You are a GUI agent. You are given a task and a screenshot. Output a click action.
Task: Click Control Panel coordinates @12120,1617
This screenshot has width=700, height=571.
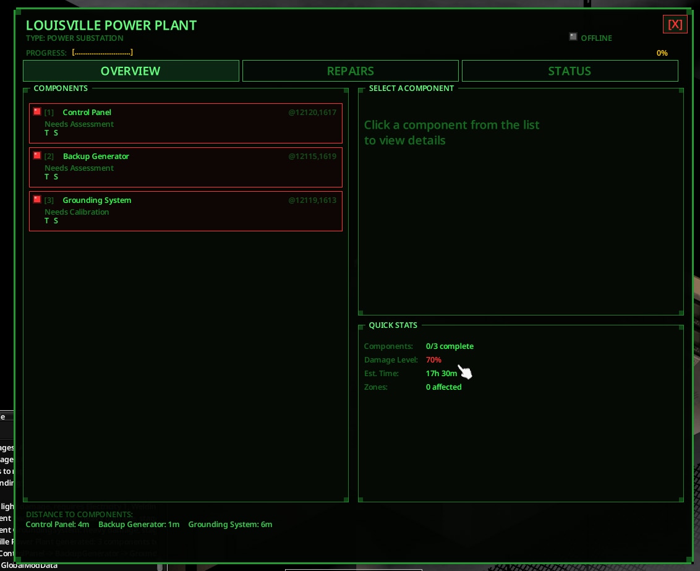point(312,113)
